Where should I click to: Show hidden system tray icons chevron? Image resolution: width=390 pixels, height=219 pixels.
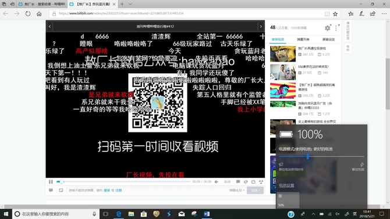[x=313, y=214]
